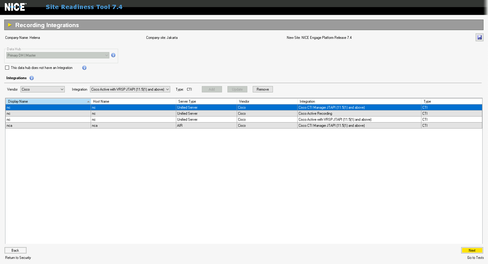Click the Update button

(237, 89)
